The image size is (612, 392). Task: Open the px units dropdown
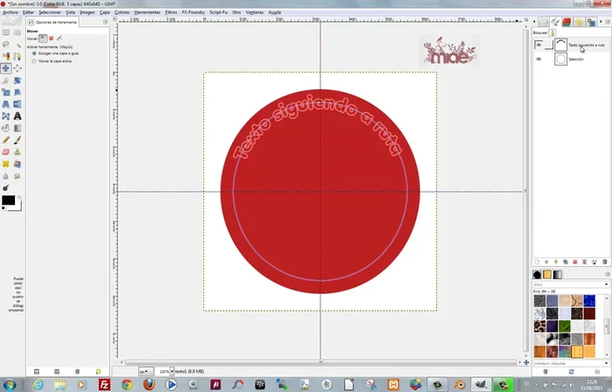point(144,371)
